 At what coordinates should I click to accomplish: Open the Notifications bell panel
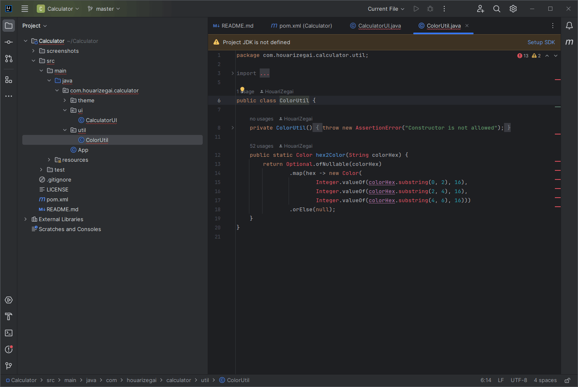pos(569,26)
